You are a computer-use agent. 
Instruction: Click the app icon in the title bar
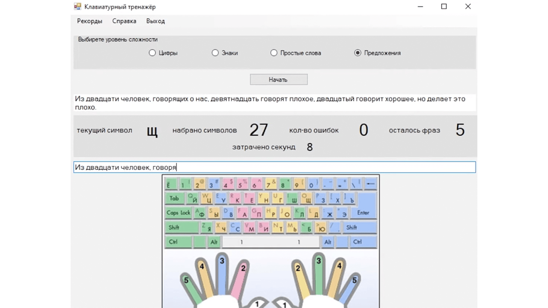(77, 7)
